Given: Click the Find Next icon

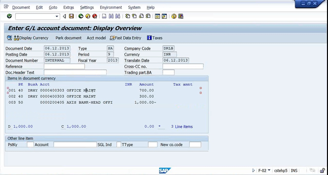Looking at the screenshot, I should pyautogui.click(x=118, y=16).
